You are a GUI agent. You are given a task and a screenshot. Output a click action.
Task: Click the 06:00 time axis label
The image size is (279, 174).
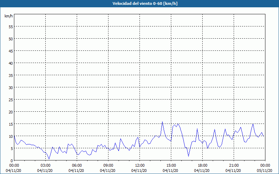77,166
